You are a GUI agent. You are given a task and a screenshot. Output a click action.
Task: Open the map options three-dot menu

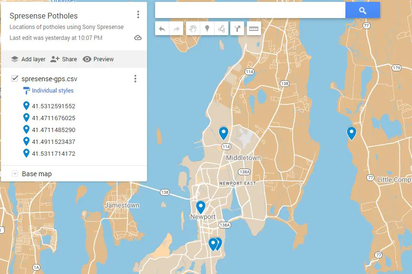point(138,15)
